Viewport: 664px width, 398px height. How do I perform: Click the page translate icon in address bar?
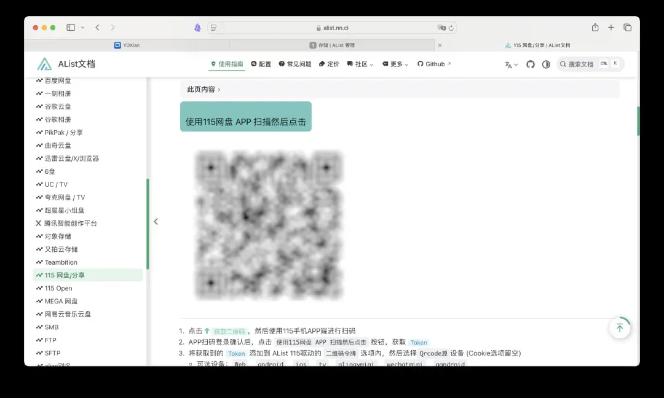pos(441,28)
